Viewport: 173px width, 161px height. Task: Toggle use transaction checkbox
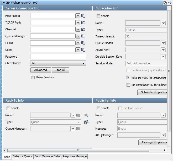click(120, 108)
